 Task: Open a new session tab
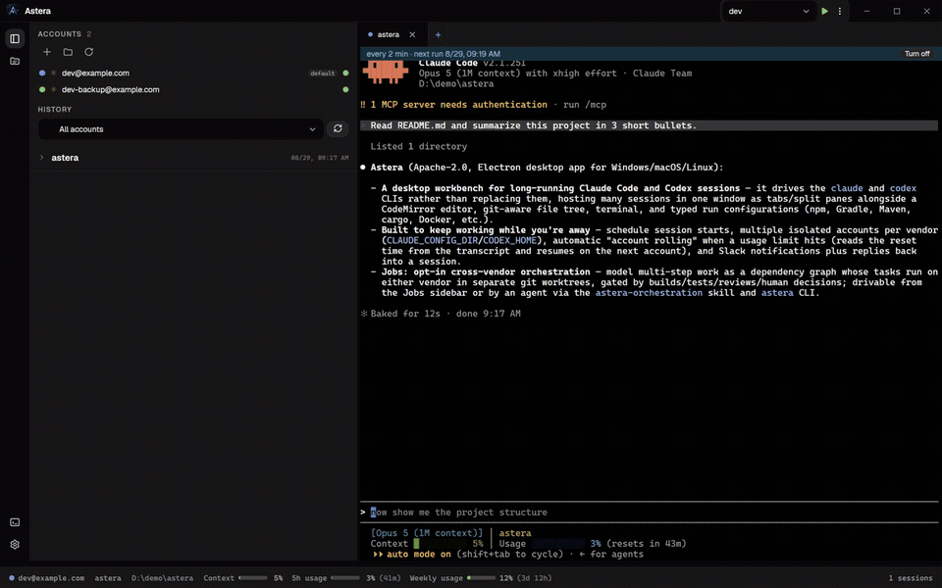438,35
